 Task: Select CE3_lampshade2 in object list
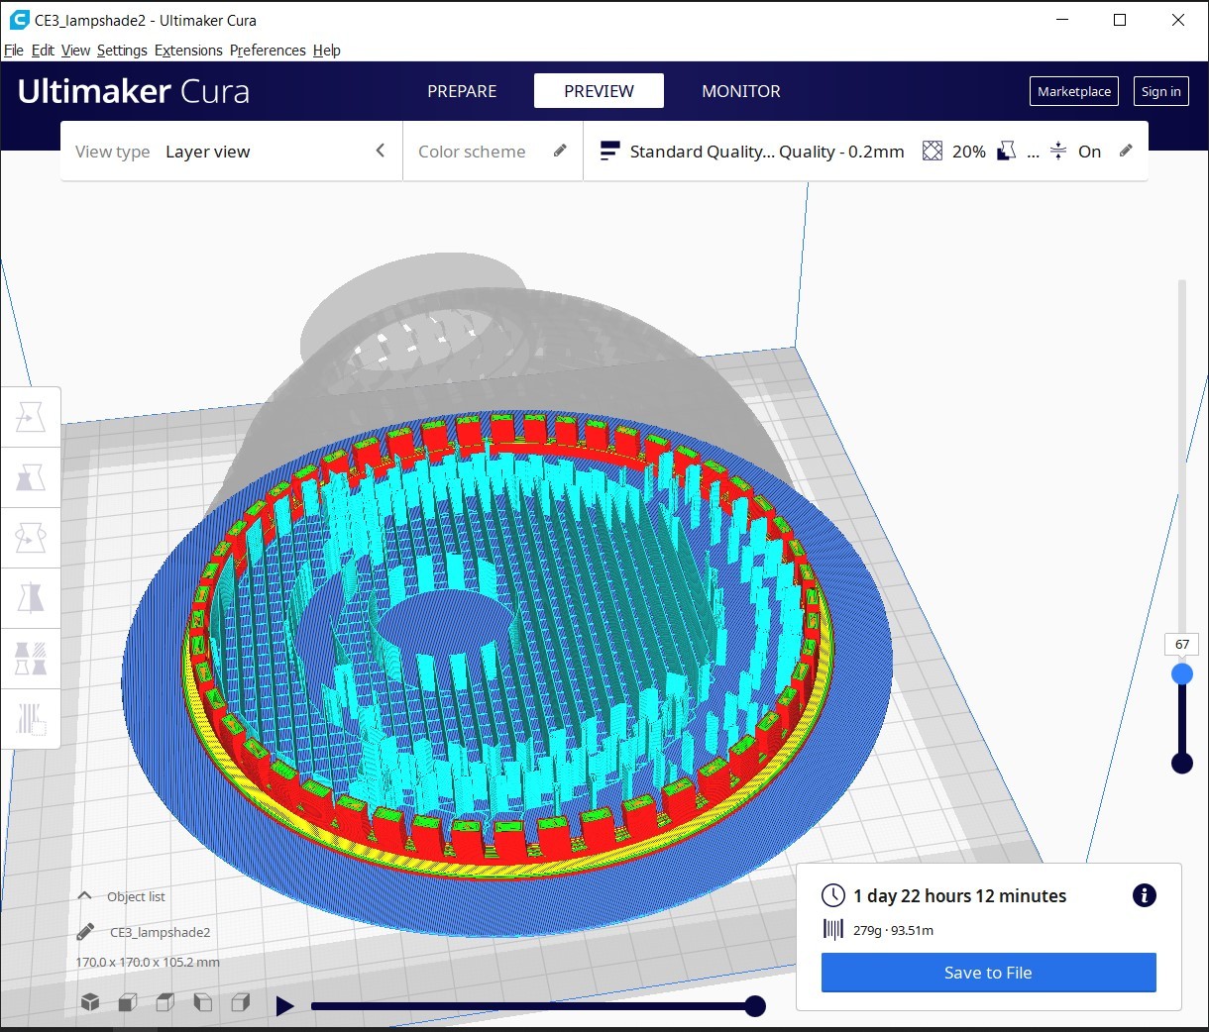[x=160, y=932]
